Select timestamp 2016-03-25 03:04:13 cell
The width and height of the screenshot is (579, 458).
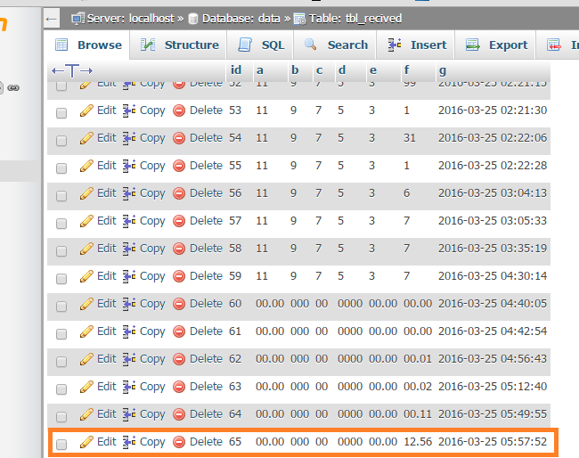click(x=493, y=193)
